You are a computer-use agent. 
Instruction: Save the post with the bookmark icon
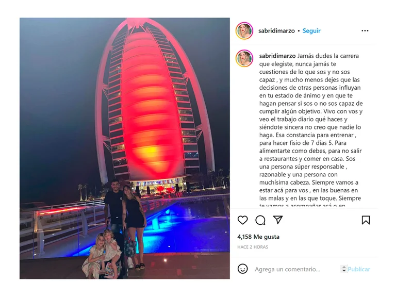[x=366, y=220]
